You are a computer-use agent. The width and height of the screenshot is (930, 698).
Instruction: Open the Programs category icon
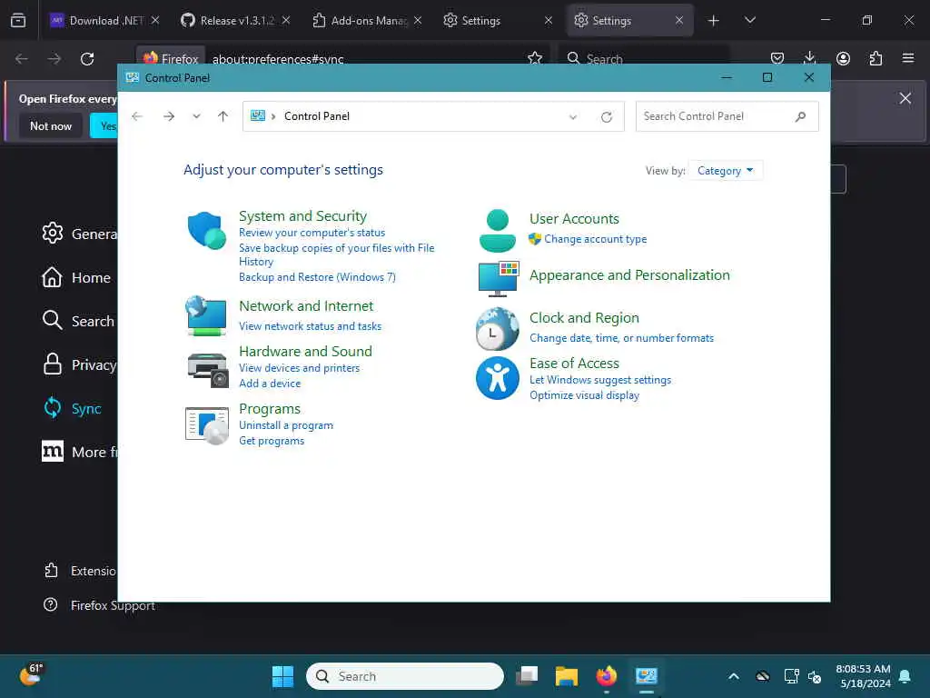pyautogui.click(x=206, y=425)
